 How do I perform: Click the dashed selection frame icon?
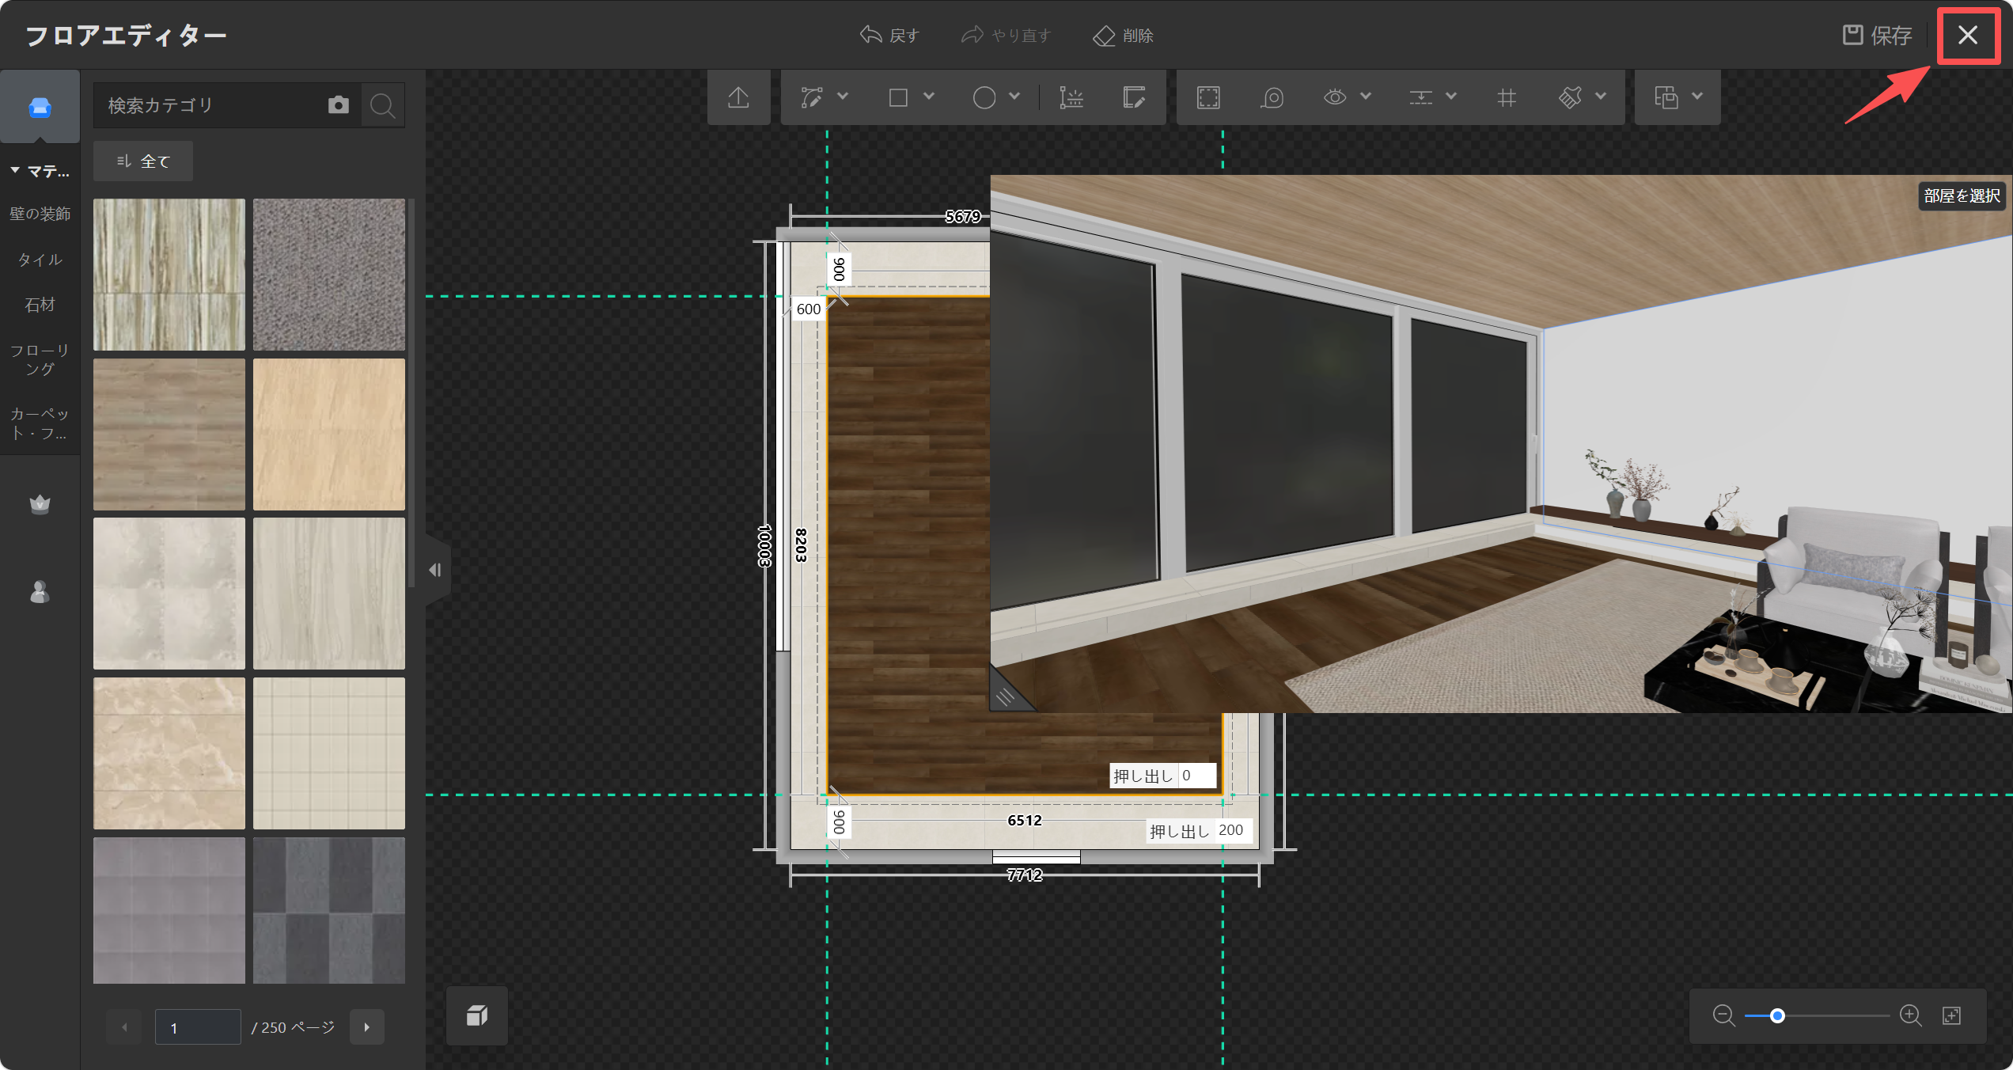[1208, 97]
